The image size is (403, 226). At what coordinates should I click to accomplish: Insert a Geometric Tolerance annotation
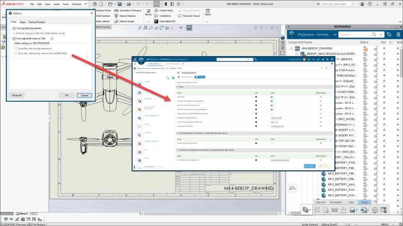(x=128, y=10)
